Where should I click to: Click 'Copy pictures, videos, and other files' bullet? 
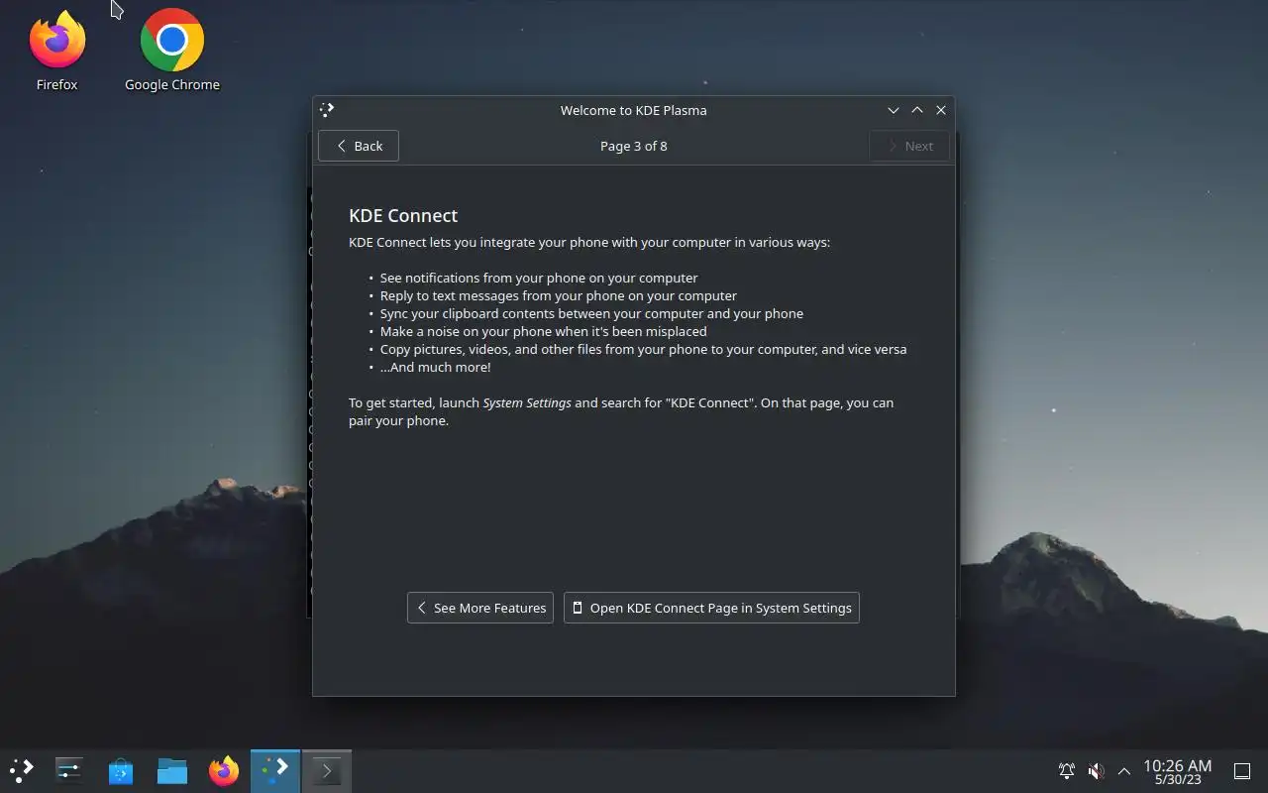(643, 349)
